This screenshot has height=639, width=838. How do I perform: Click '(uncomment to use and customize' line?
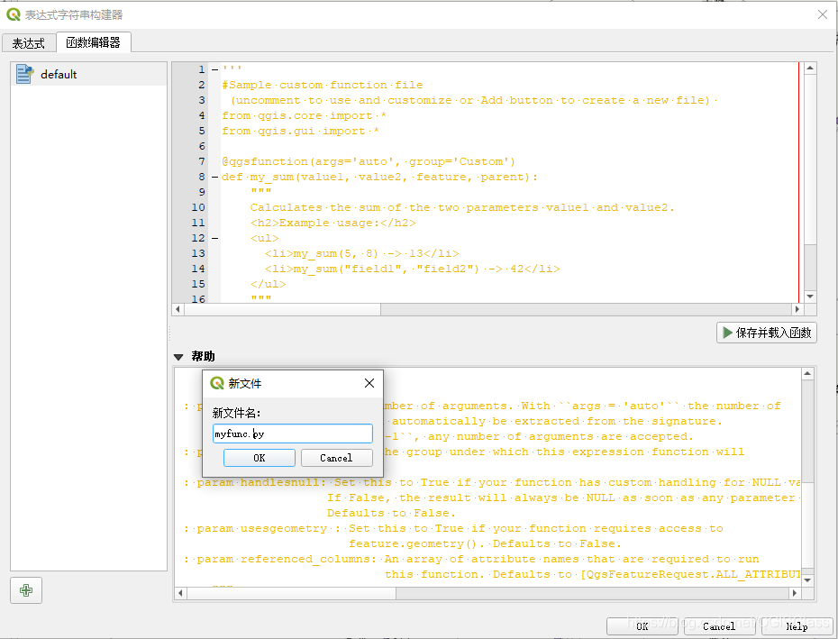[x=473, y=101]
